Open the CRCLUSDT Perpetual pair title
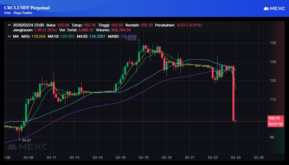This screenshot has height=165, width=289. (27, 8)
